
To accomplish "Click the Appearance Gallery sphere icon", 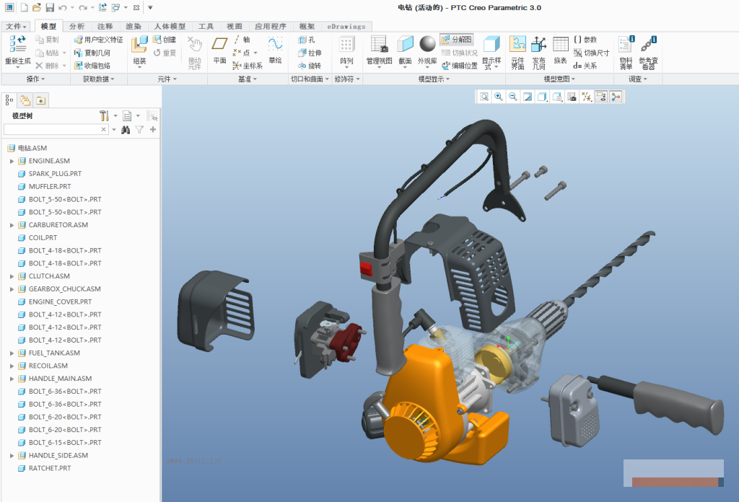I will click(427, 44).
